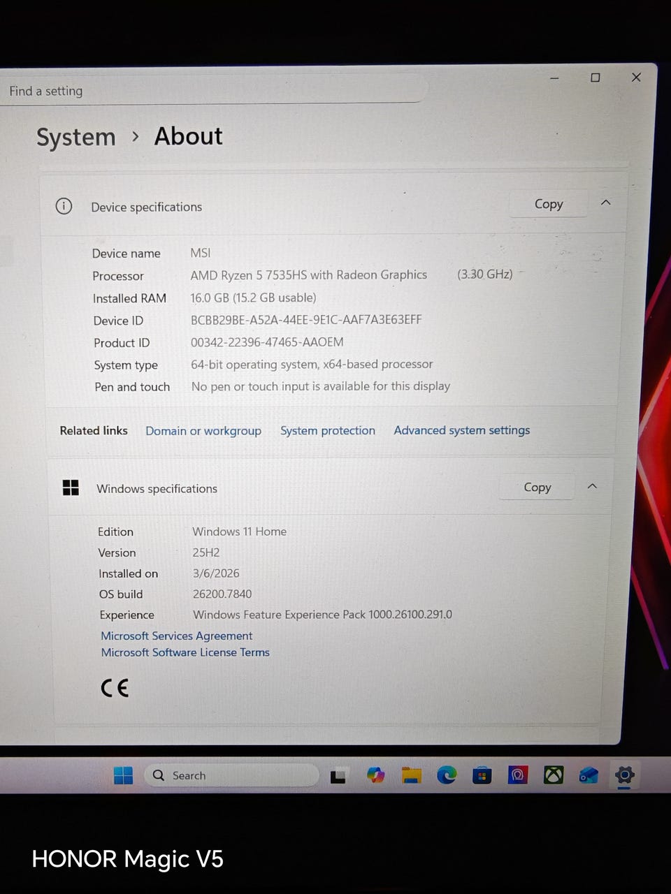This screenshot has height=894, width=671.
Task: Maximize the Settings window
Action: (x=596, y=78)
